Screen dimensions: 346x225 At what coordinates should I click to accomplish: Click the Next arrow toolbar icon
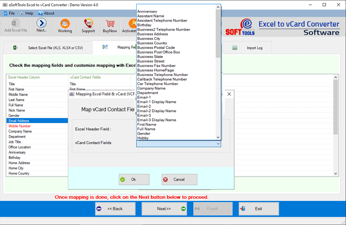42,26
